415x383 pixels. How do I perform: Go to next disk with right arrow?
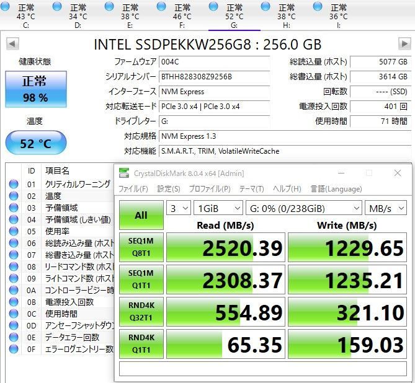pyautogui.click(x=404, y=44)
